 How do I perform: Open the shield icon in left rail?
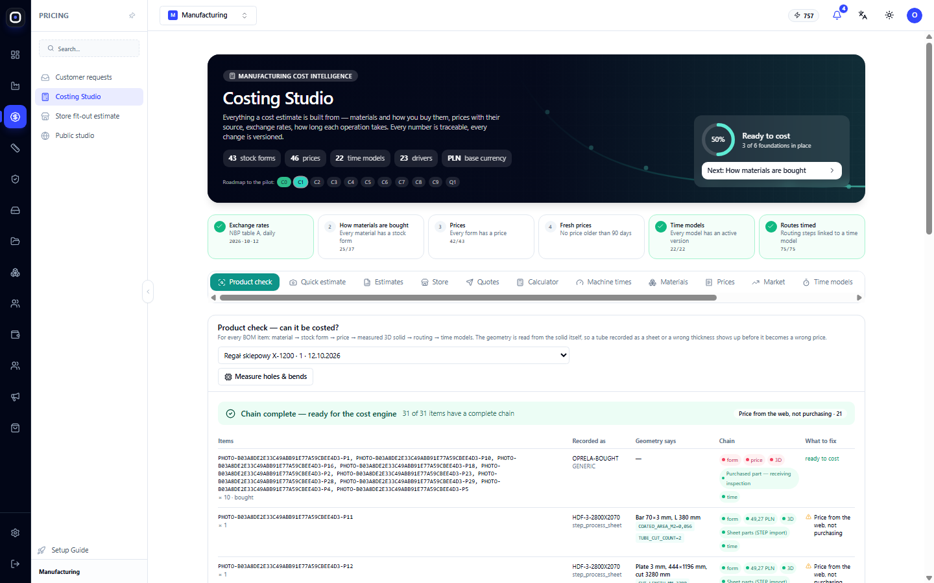[x=16, y=179]
